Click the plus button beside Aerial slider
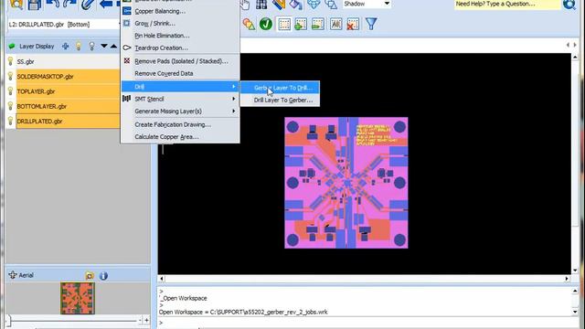The width and height of the screenshot is (585, 329). point(146,321)
